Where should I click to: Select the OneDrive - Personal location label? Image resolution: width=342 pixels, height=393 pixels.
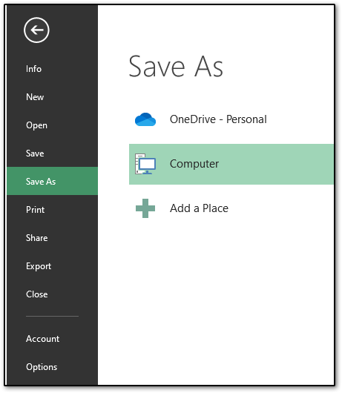click(218, 119)
